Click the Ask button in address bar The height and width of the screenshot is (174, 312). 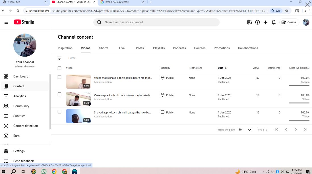pos(276,11)
